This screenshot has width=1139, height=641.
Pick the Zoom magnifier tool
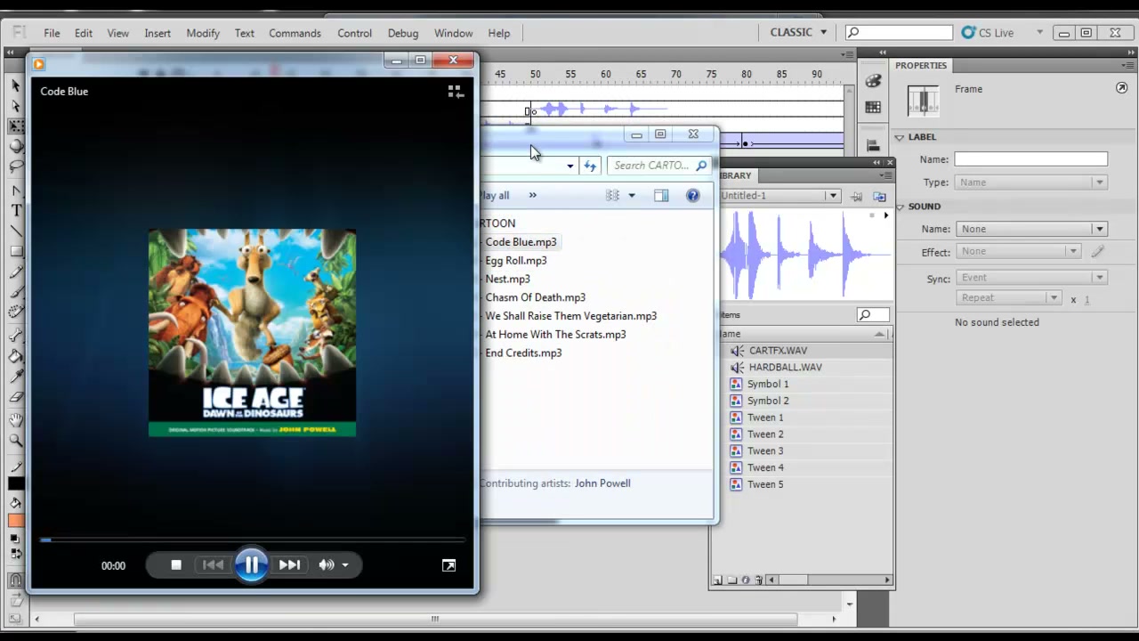(16, 441)
